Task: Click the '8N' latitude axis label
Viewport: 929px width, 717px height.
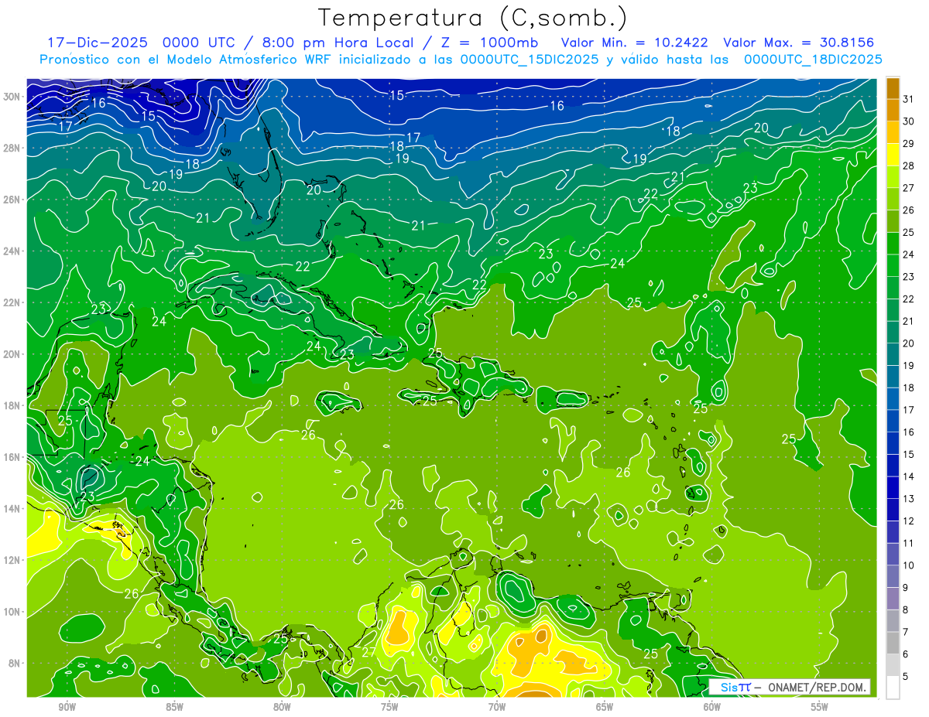Action: [x=14, y=663]
